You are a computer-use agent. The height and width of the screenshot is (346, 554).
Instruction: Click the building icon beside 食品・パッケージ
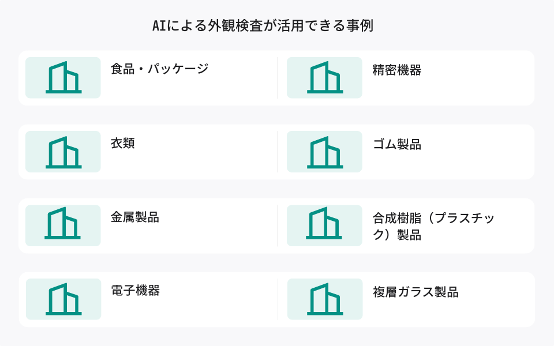point(63,77)
